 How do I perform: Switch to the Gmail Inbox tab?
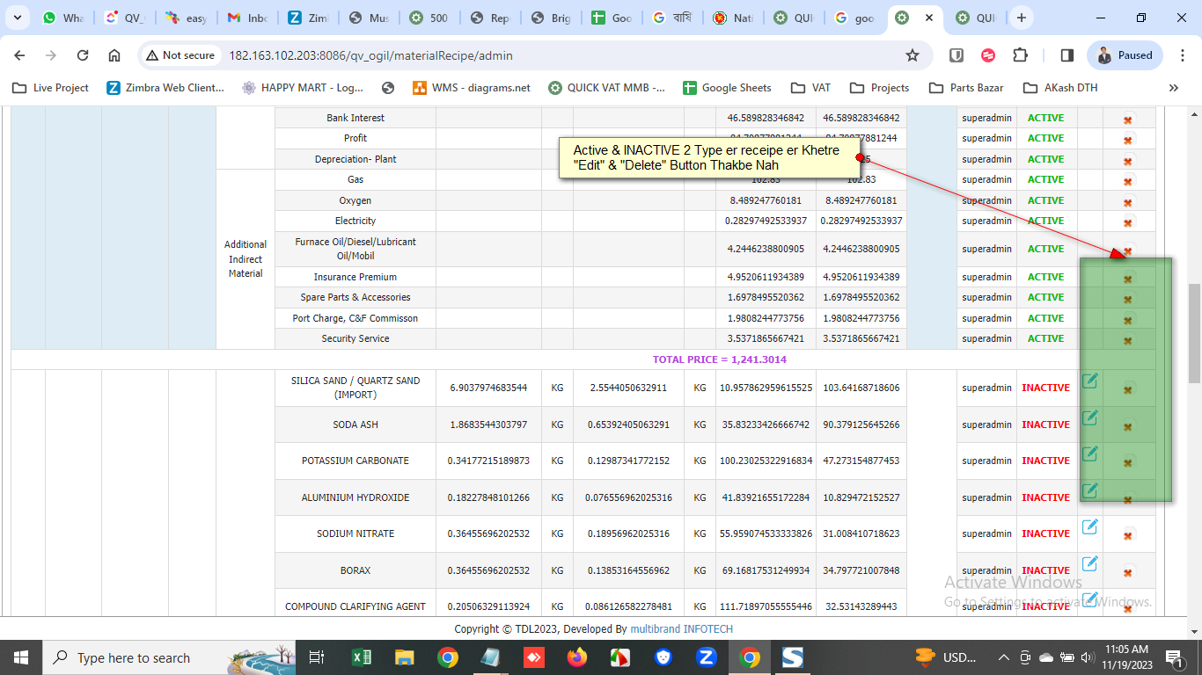coord(246,18)
